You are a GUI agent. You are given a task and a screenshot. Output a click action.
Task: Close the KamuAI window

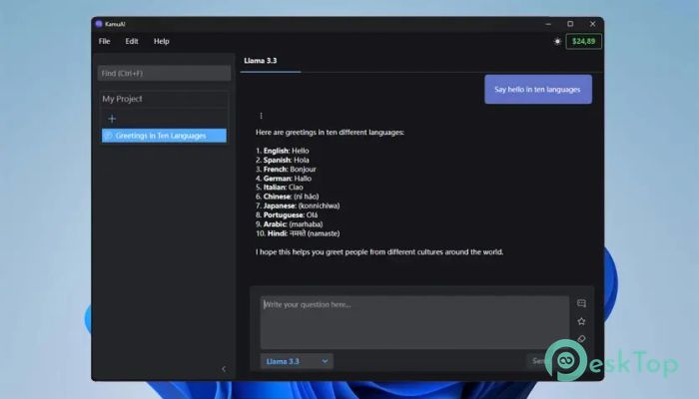pos(592,24)
